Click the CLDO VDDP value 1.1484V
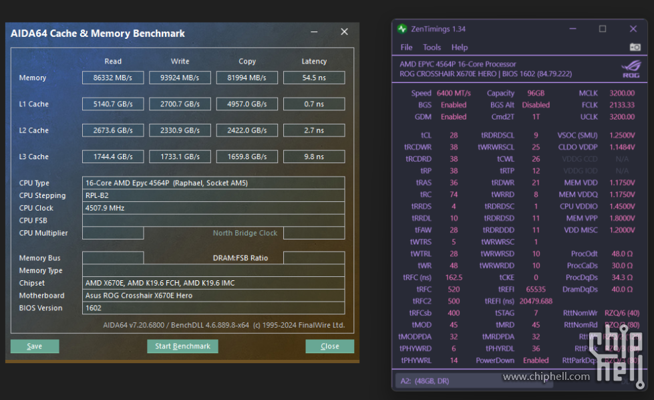The height and width of the screenshot is (400, 654). [622, 147]
